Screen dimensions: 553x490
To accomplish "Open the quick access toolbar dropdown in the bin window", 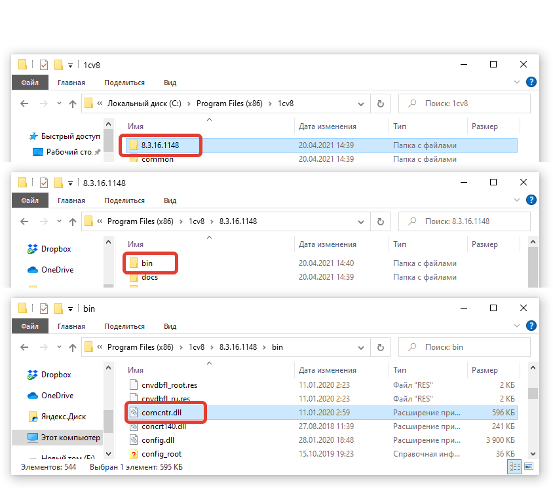I will [x=70, y=309].
